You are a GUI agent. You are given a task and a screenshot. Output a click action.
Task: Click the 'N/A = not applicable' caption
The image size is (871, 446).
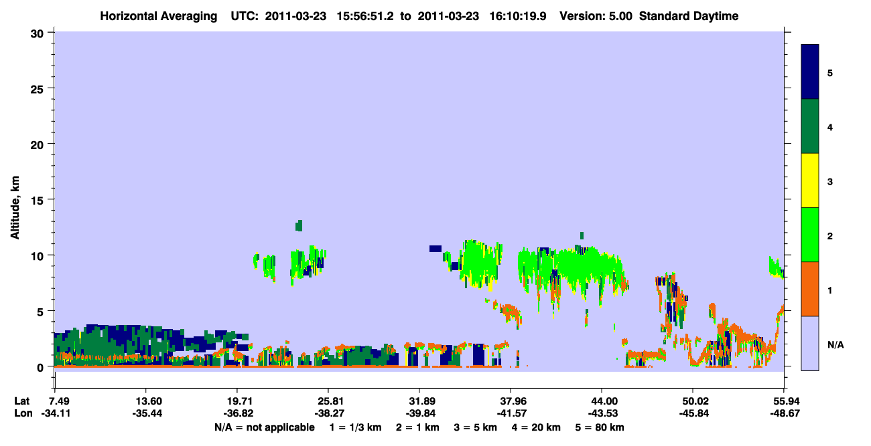tap(264, 427)
